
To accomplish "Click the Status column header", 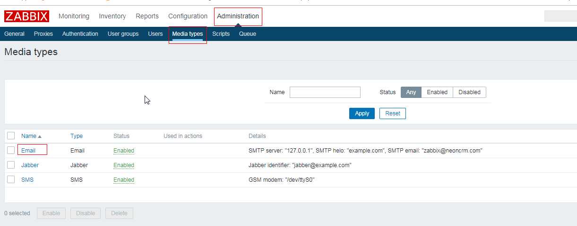I will [x=121, y=136].
